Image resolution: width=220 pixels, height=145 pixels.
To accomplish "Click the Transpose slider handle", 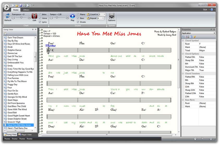I will [21, 18].
